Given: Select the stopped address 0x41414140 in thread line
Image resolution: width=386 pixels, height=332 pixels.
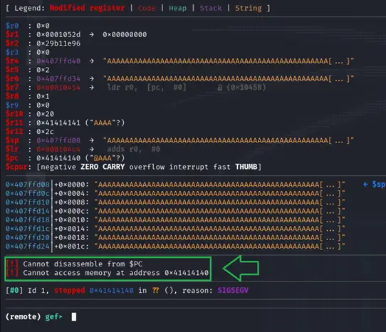Looking at the screenshot, I should click(111, 291).
